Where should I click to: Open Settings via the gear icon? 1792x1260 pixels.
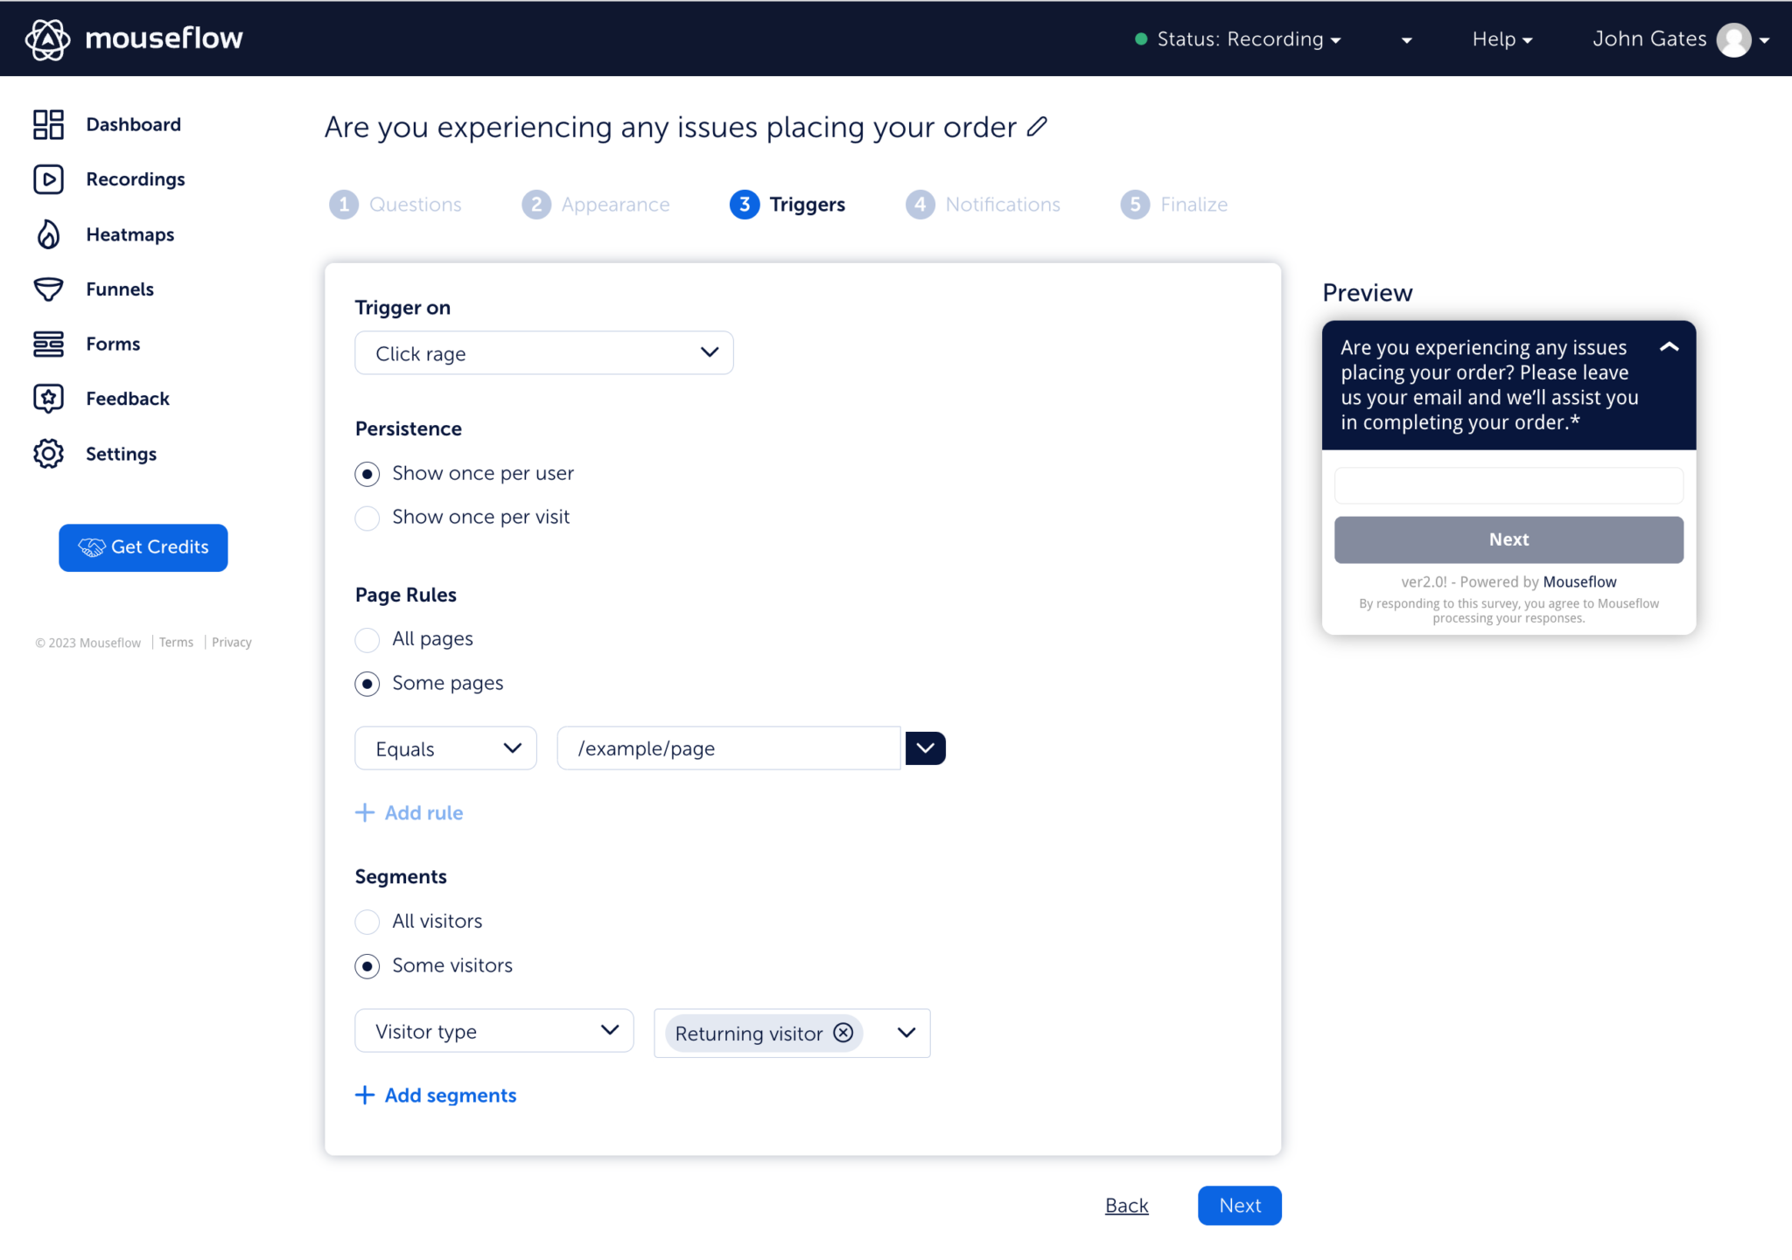[x=48, y=453]
